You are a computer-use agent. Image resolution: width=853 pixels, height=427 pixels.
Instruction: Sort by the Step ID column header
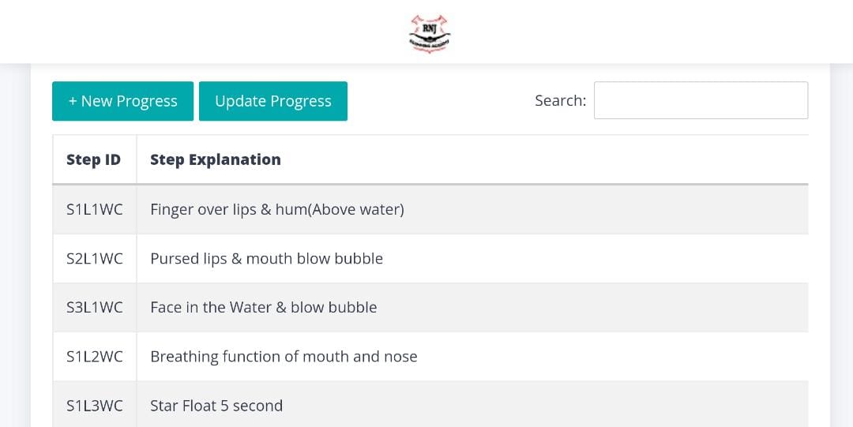[93, 159]
